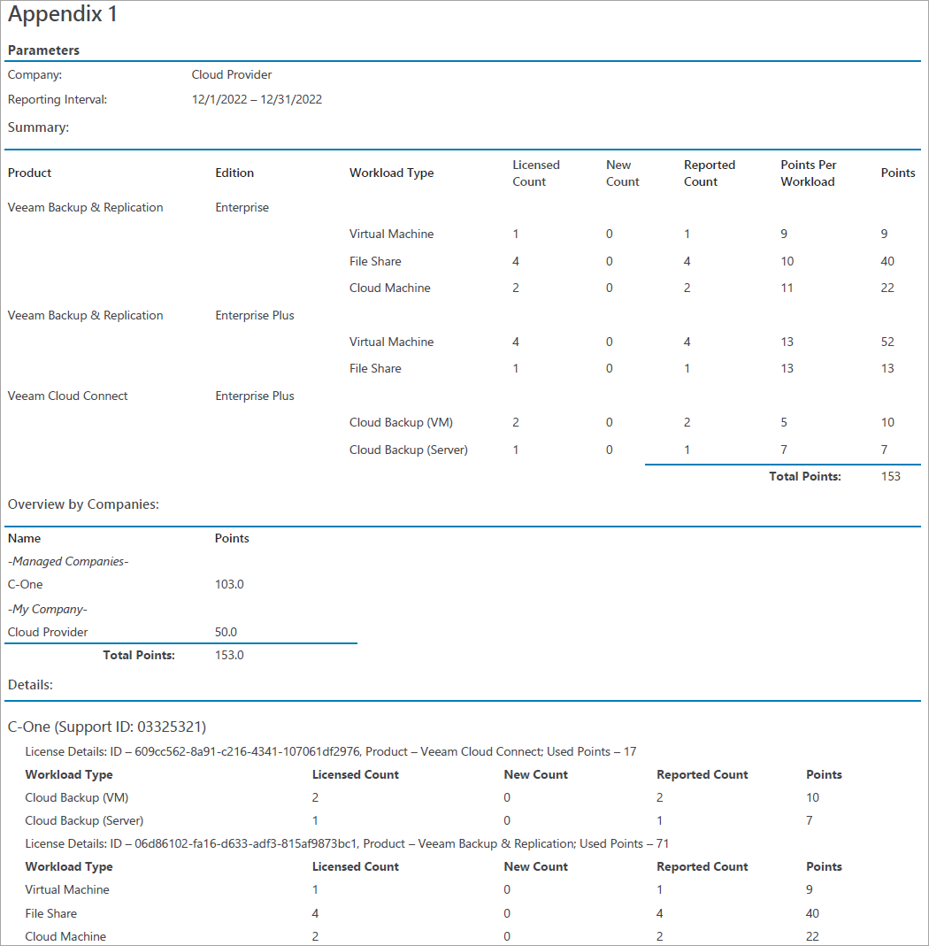Screen dimensions: 929x946
Task: Click the 'Cloud Provider' row in Overview
Action: pos(48,632)
